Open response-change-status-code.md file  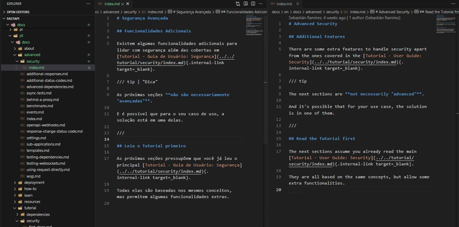pyautogui.click(x=55, y=131)
